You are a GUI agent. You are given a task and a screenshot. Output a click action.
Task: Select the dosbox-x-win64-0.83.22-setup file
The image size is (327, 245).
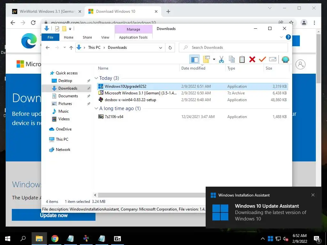193,100
